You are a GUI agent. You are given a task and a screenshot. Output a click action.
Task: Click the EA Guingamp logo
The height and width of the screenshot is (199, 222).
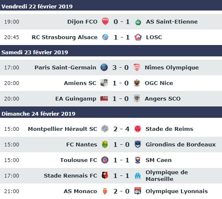(104, 98)
